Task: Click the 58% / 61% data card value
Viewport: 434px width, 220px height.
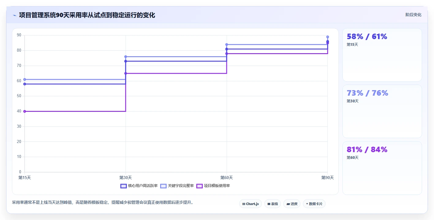Action: [367, 36]
